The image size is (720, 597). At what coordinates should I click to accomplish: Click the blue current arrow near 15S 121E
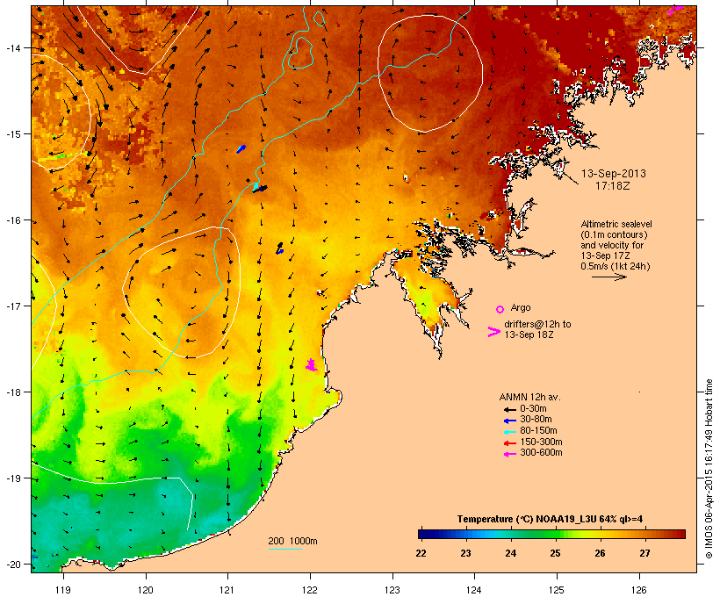[241, 148]
